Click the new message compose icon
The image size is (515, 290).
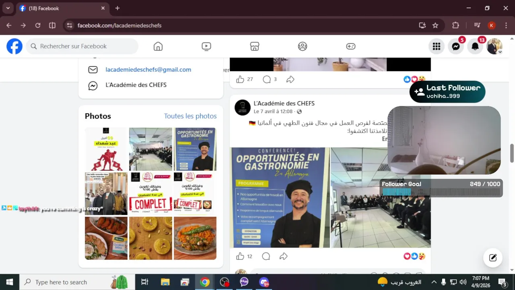tap(493, 258)
